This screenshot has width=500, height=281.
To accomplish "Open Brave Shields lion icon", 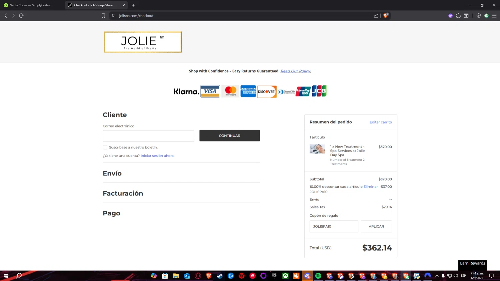I will [x=386, y=15].
